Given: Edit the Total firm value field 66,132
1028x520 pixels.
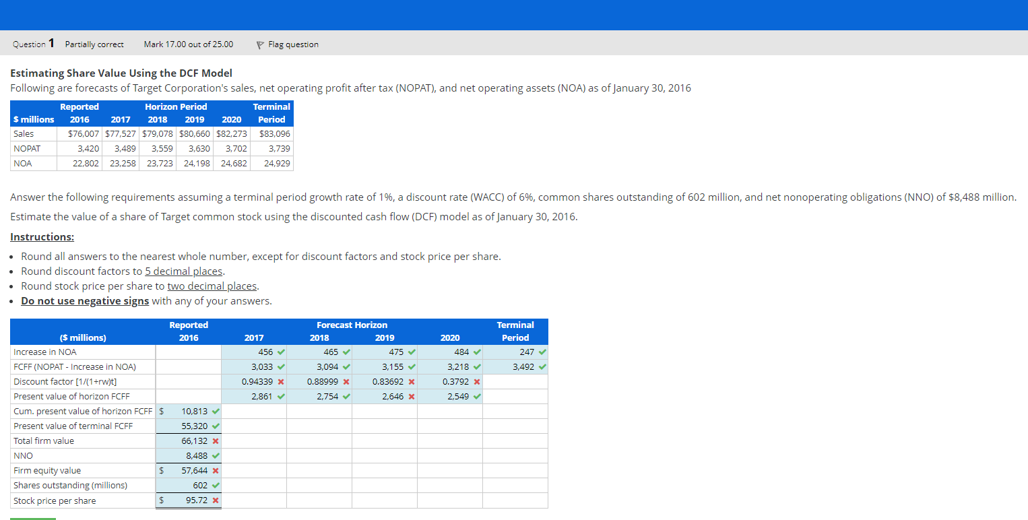Looking at the screenshot, I should [189, 441].
